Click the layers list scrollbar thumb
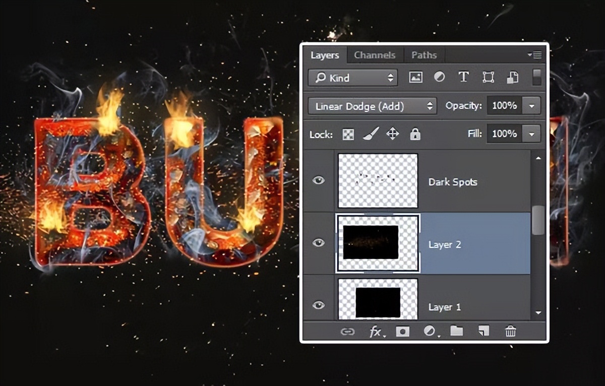605x386 pixels. coord(538,220)
